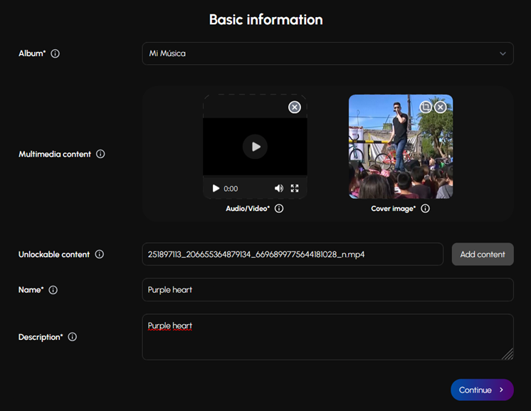
Task: Crop the cover image
Action: pyautogui.click(x=426, y=107)
